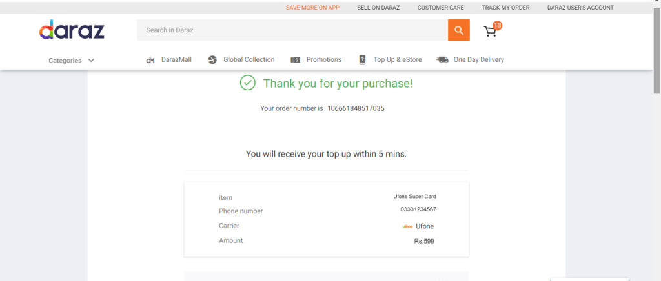Click the orange search magnifier button
The width and height of the screenshot is (661, 281).
click(x=459, y=30)
